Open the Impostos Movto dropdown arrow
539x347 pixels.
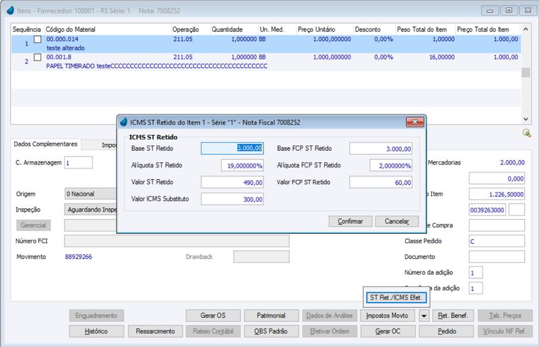[424, 316]
